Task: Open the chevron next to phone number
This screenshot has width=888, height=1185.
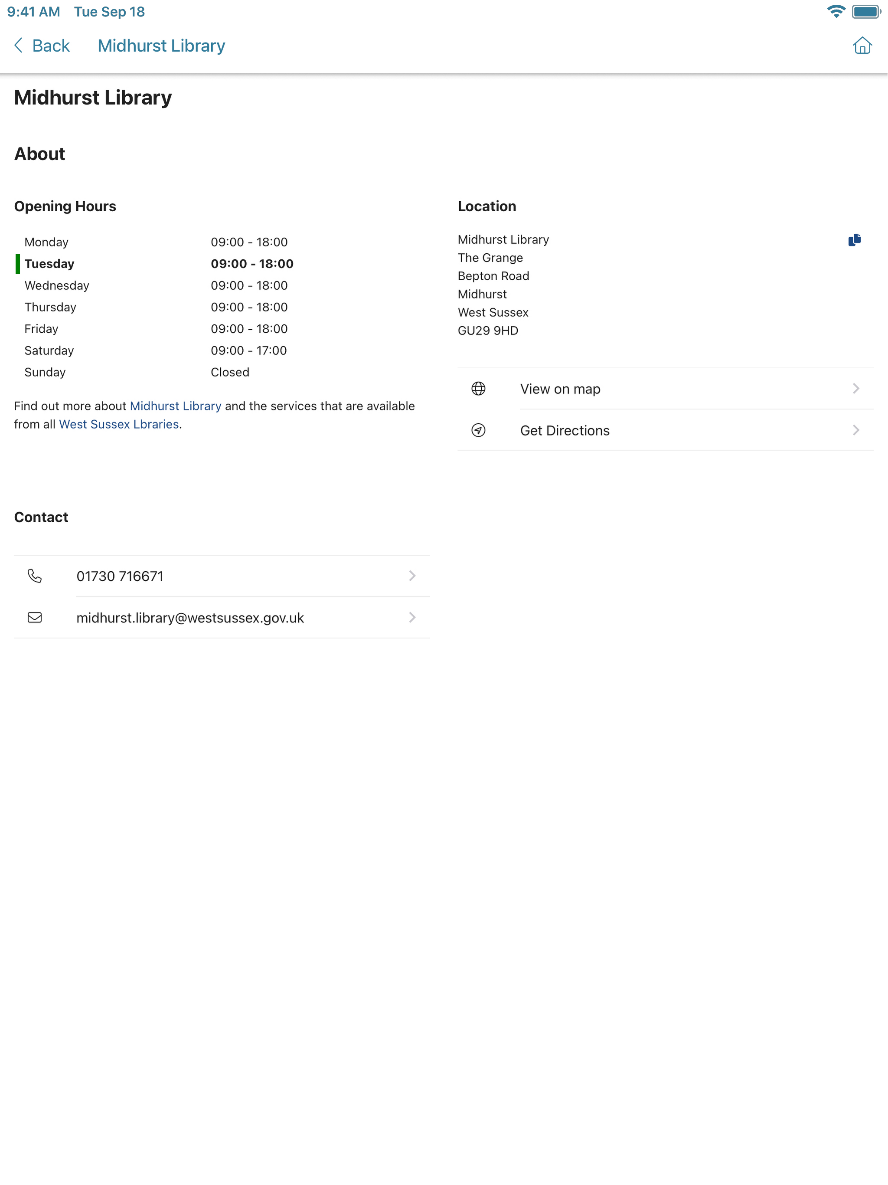Action: (x=412, y=576)
